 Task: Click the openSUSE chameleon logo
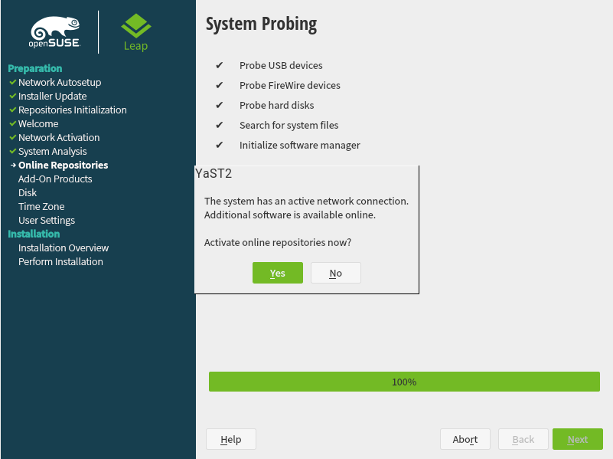click(x=55, y=32)
